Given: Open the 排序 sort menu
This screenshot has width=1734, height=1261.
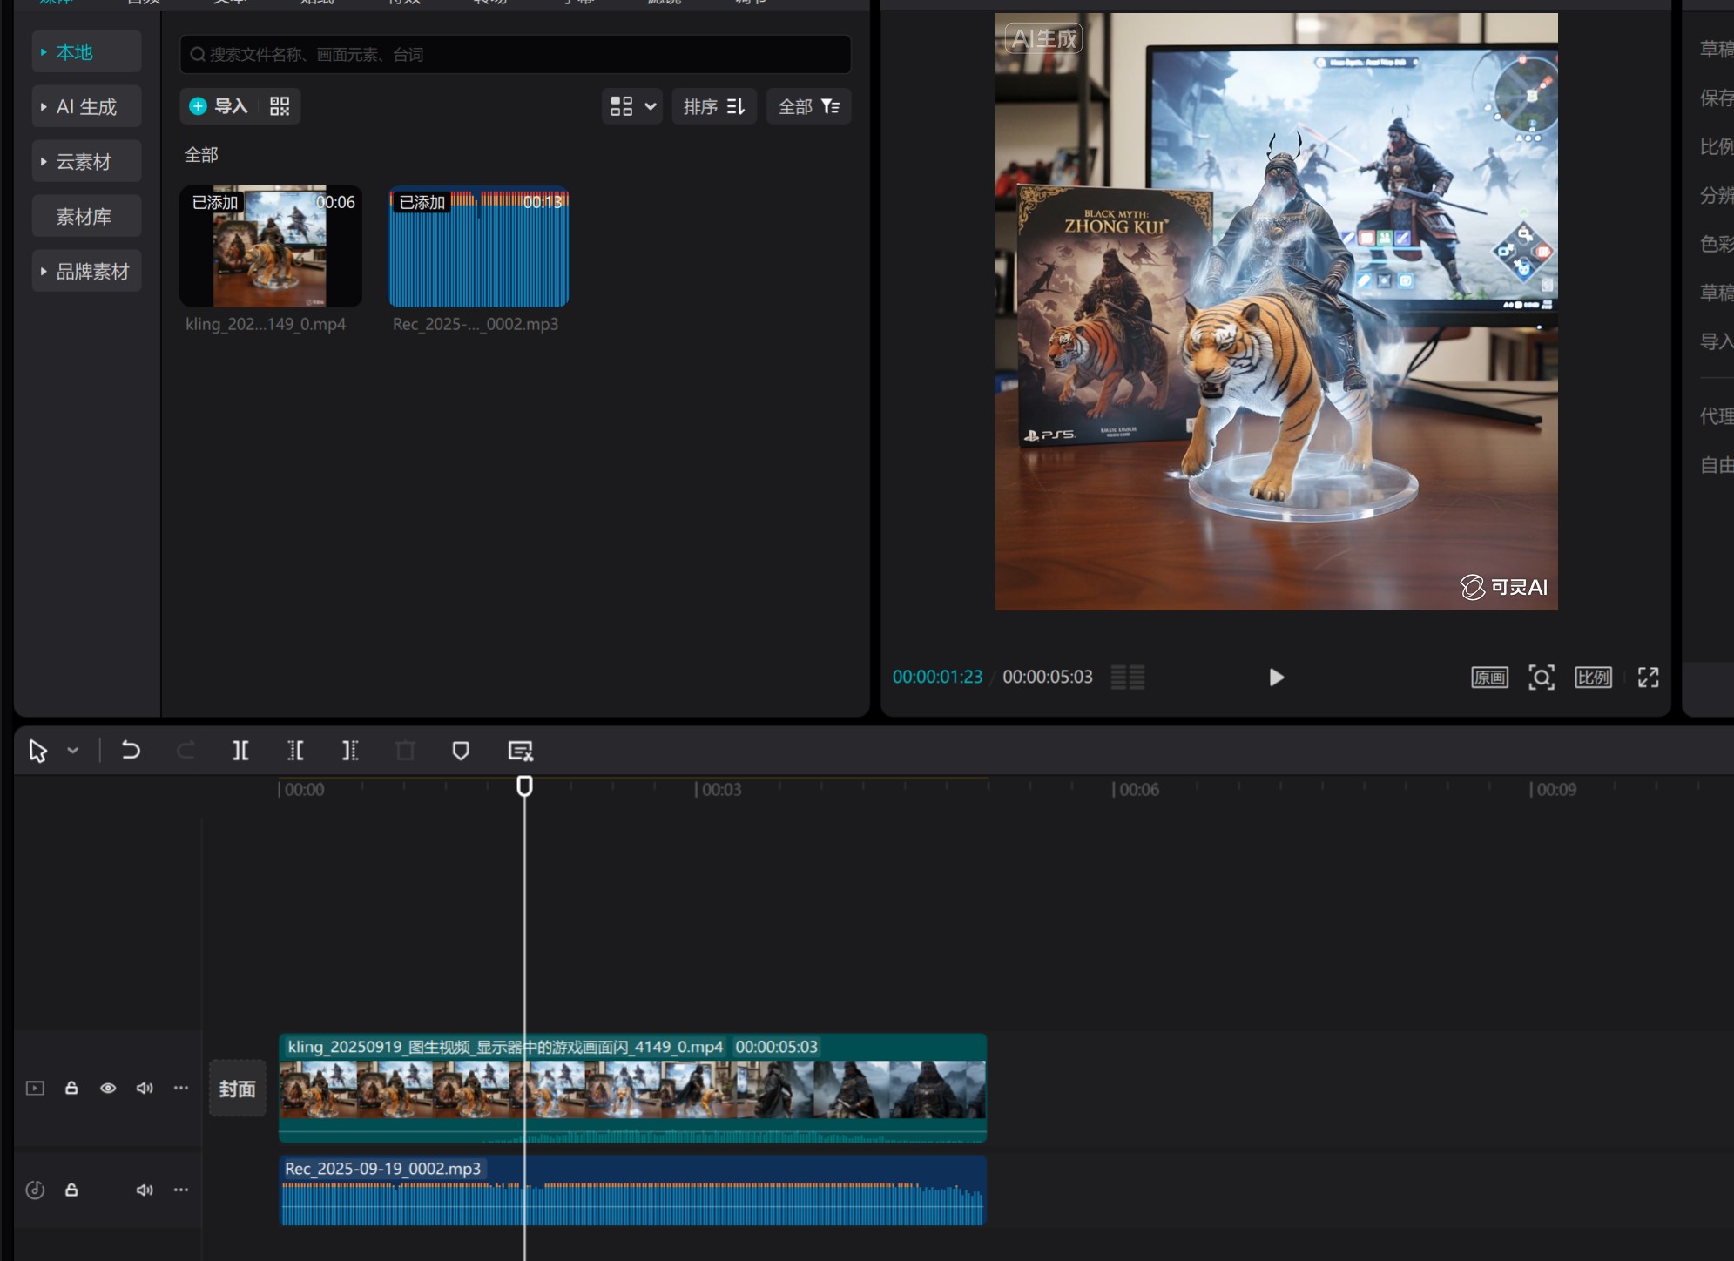Looking at the screenshot, I should pos(714,106).
